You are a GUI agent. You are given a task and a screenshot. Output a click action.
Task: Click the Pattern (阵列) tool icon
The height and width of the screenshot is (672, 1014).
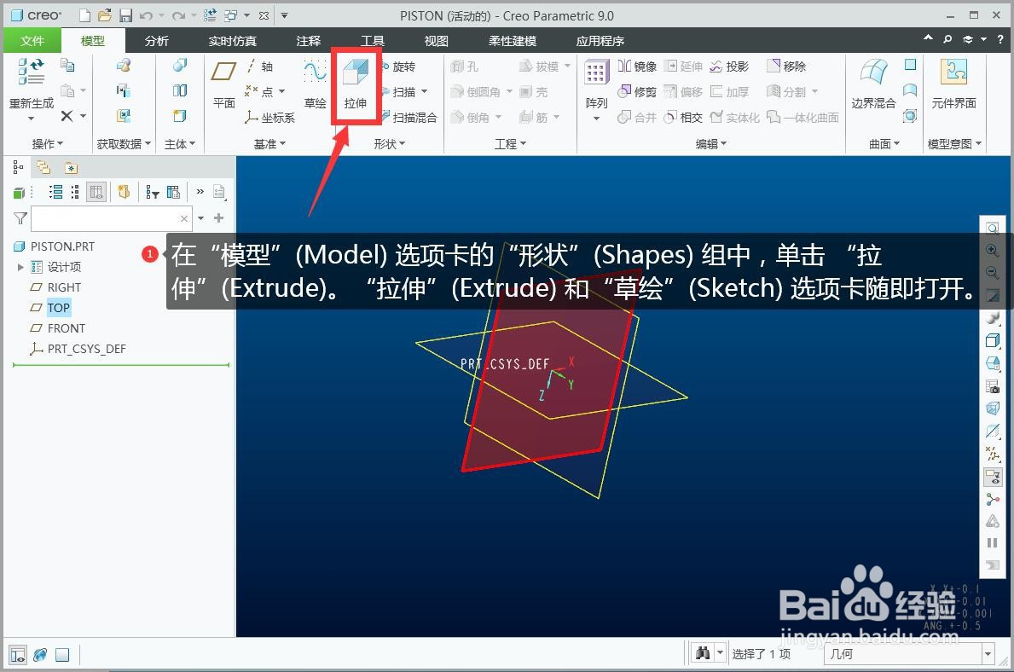tap(595, 72)
